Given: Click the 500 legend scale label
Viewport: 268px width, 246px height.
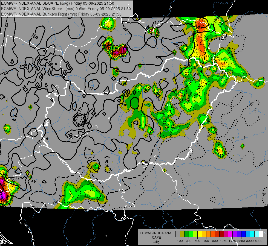Looking at the screenshot, I should pyautogui.click(x=197, y=241).
